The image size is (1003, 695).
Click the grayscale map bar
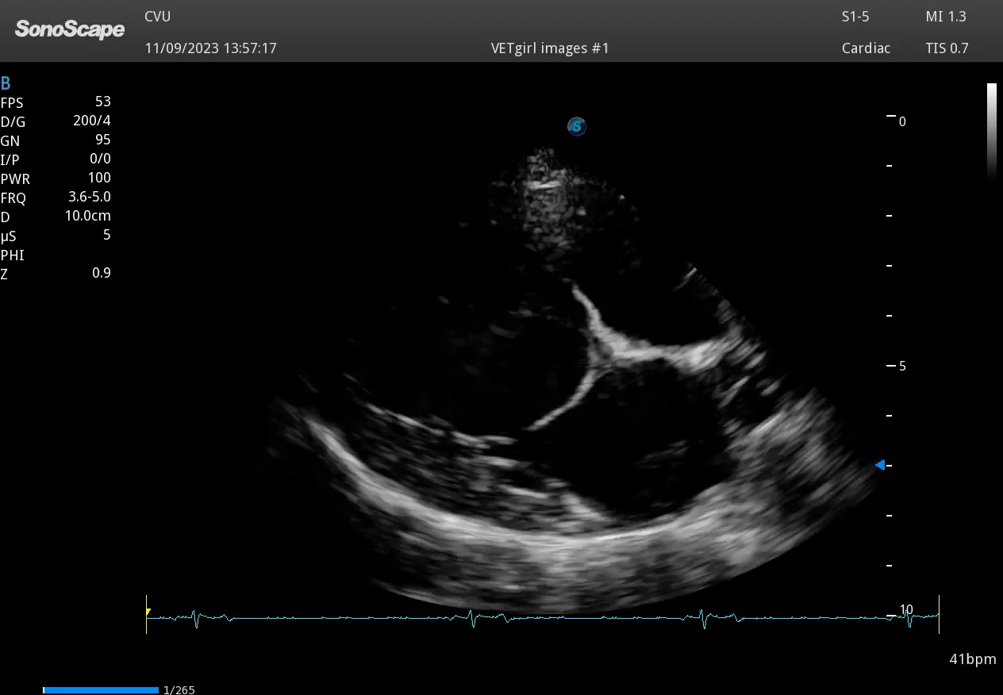point(992,132)
